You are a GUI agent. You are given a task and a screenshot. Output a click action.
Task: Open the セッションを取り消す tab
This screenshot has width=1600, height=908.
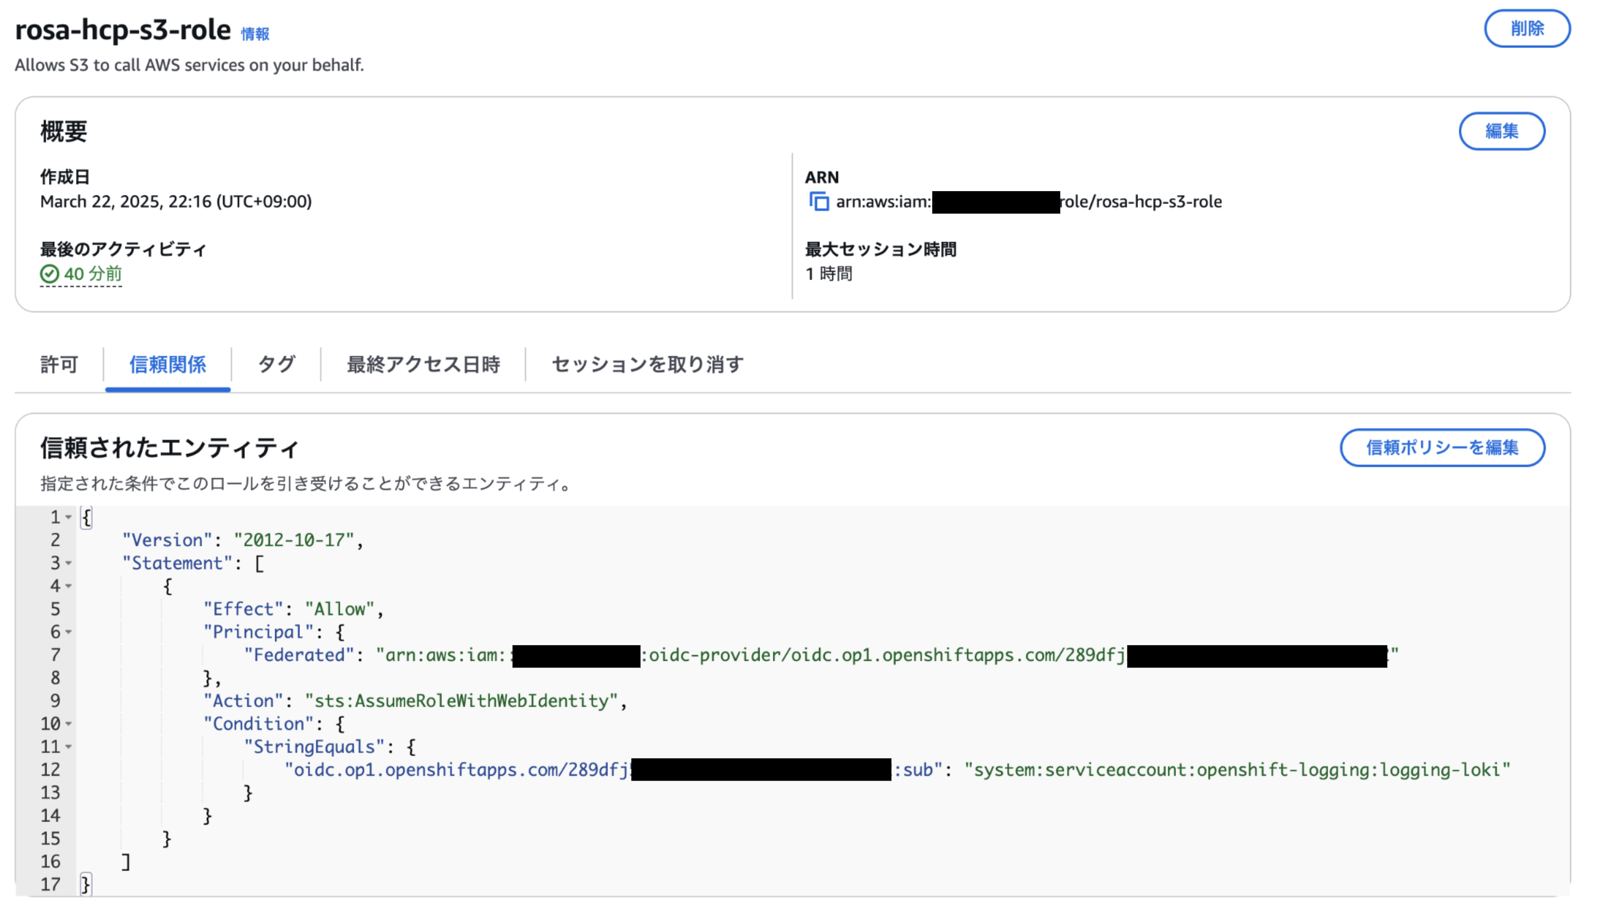tap(647, 364)
